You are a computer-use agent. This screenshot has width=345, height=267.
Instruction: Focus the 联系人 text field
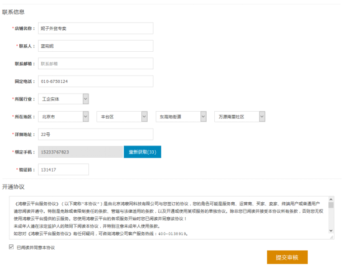(x=95, y=46)
